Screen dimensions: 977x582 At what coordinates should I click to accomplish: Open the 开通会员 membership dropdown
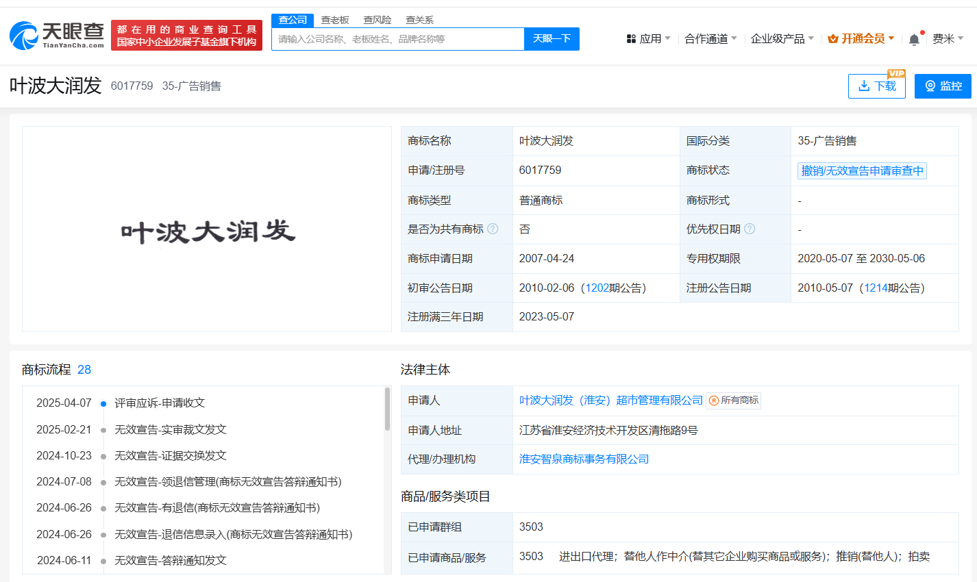tap(861, 39)
